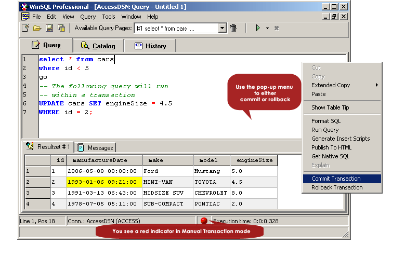Image resolution: width=405 pixels, height=259 pixels.
Task: Click the Mustang cell in the results
Action: click(212, 171)
